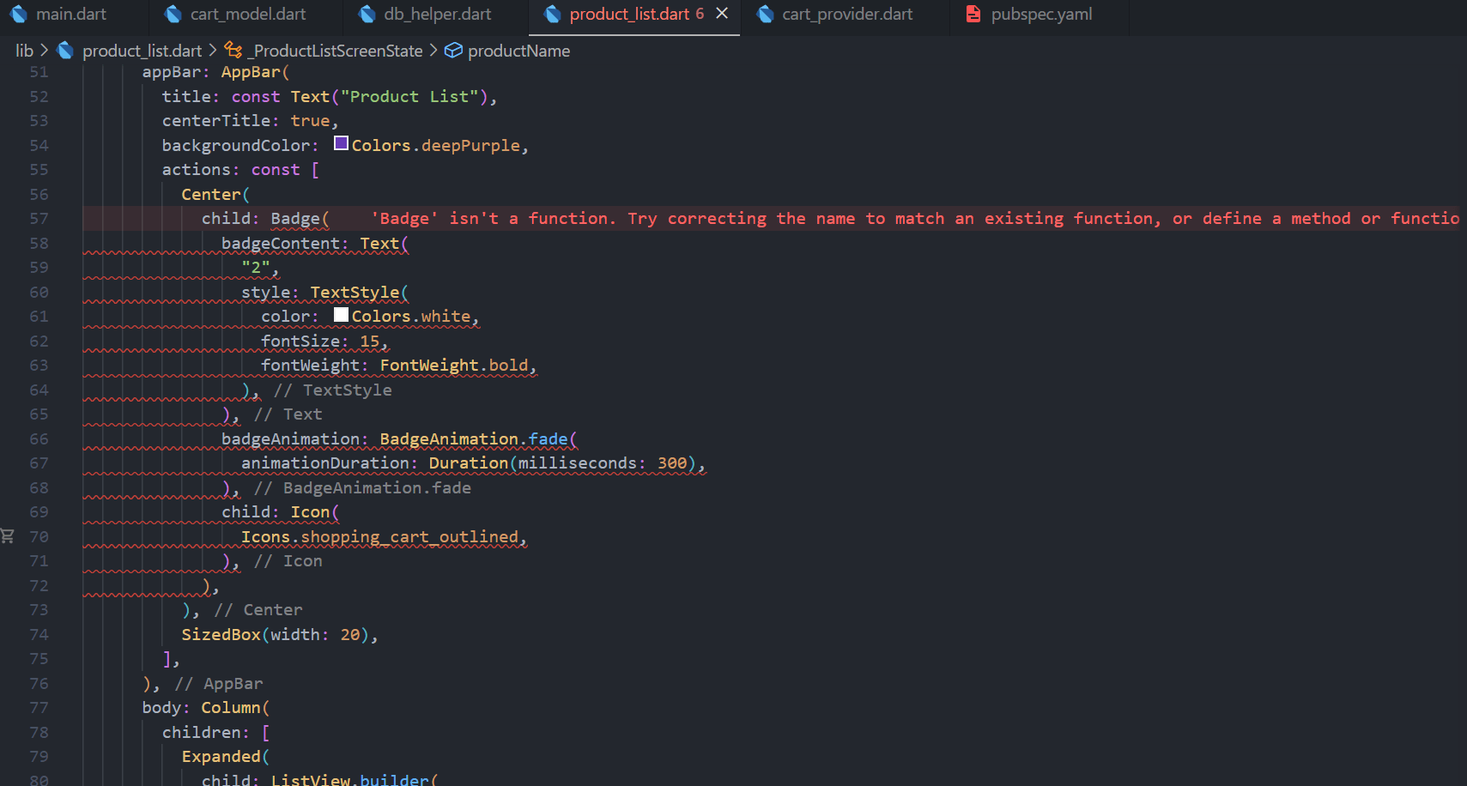Click the "2" string on line 59
This screenshot has height=786, width=1467.
[x=256, y=268]
